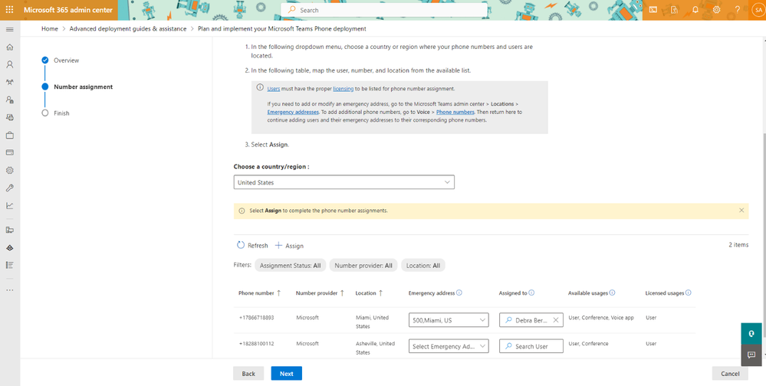Open Marketplace bag icon in sidebar
The height and width of the screenshot is (386, 766).
[9, 135]
